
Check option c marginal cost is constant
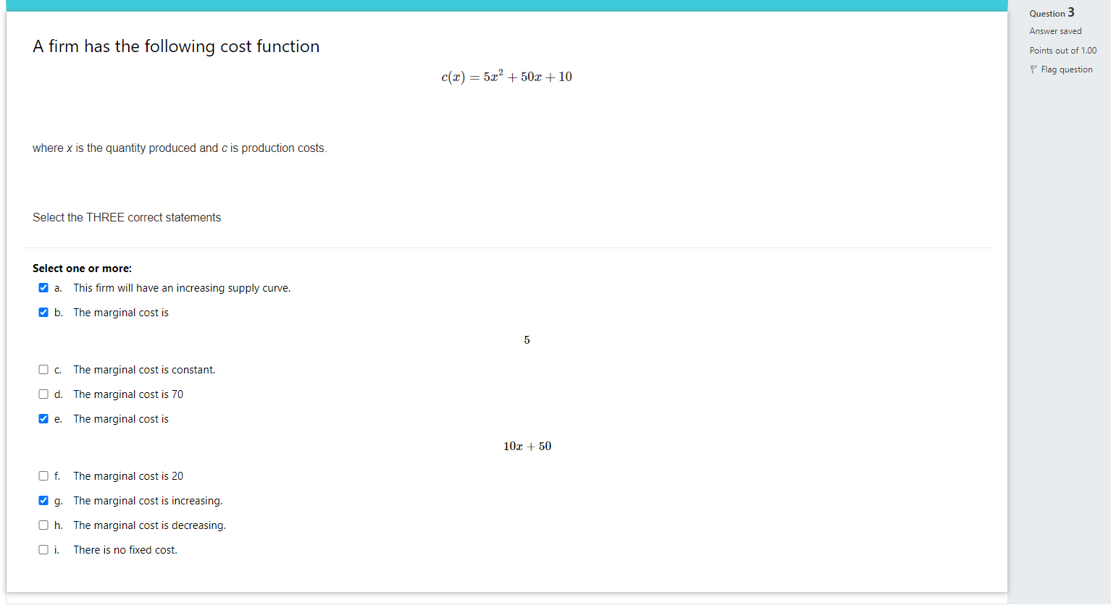point(43,370)
